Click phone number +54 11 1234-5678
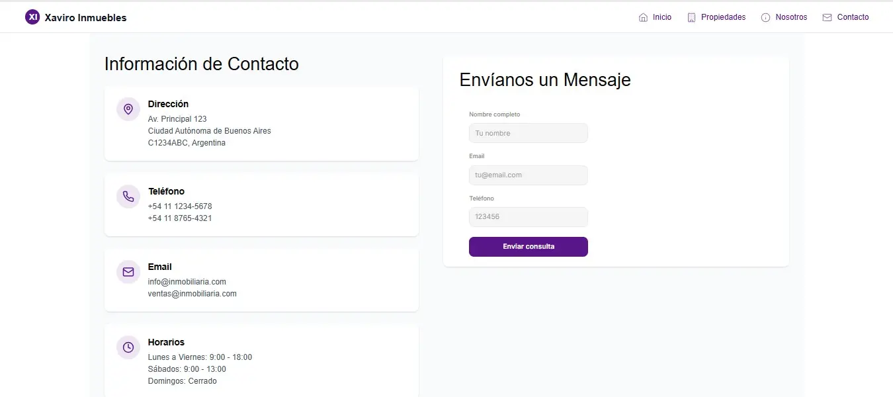 pyautogui.click(x=180, y=206)
